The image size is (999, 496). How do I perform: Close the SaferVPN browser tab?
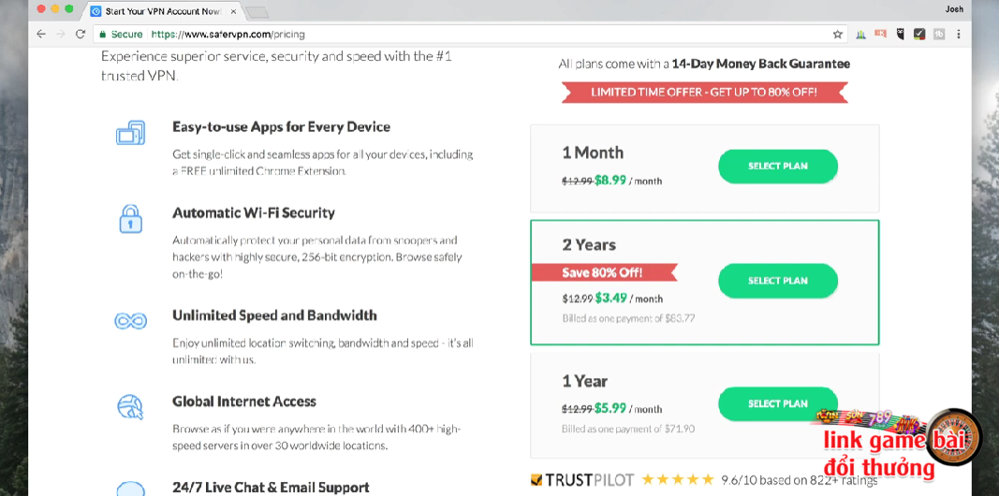[x=233, y=11]
